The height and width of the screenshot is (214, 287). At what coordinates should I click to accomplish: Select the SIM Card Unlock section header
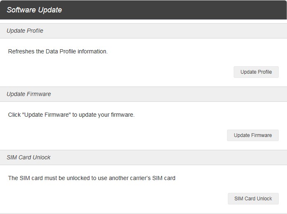coord(29,157)
